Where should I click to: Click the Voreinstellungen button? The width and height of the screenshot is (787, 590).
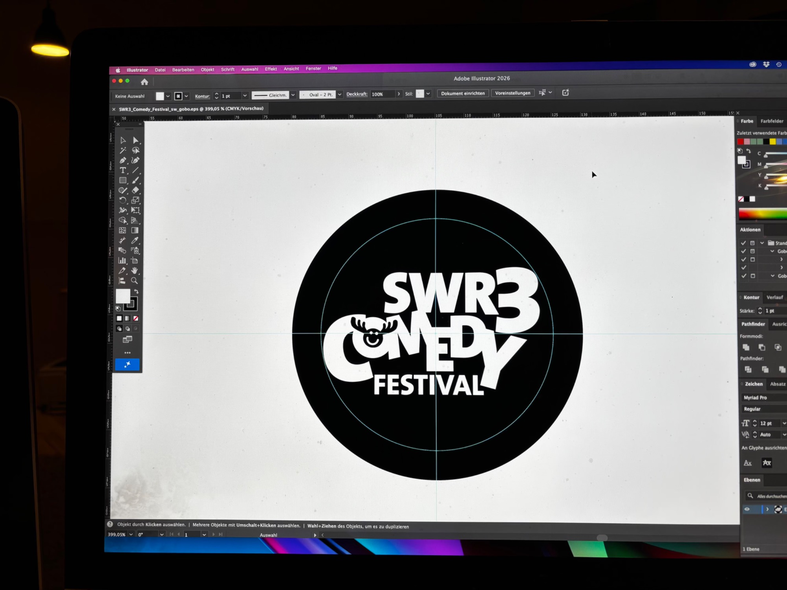point(512,93)
